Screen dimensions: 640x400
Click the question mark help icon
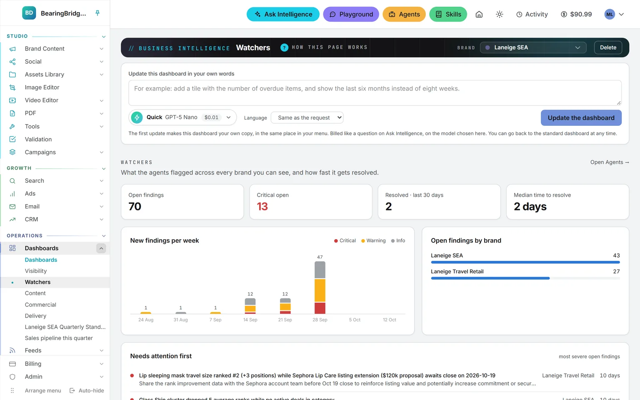[x=284, y=47]
